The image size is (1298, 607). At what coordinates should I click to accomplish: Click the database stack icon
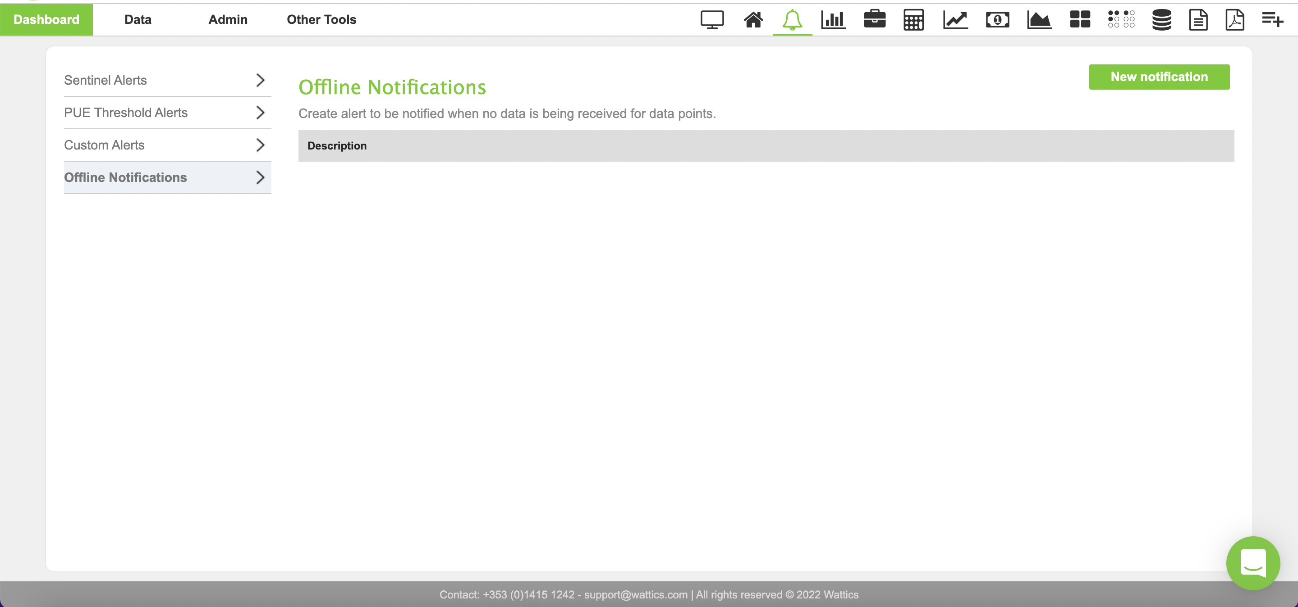pos(1161,20)
